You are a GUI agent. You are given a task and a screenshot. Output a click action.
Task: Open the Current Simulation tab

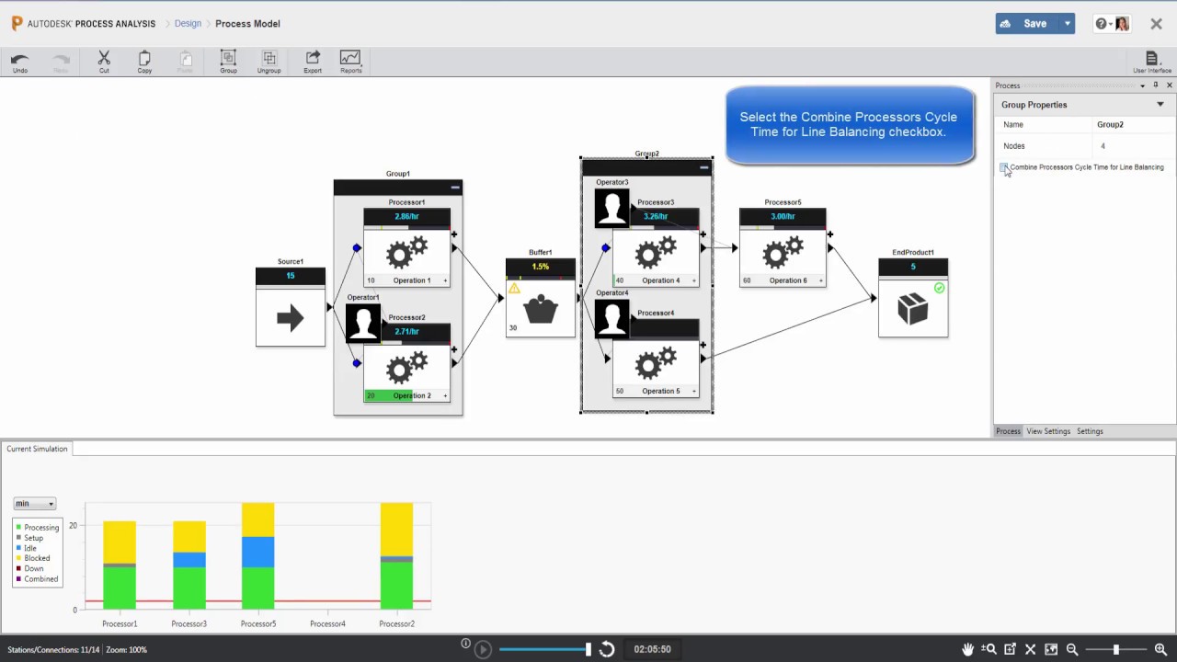tap(37, 449)
